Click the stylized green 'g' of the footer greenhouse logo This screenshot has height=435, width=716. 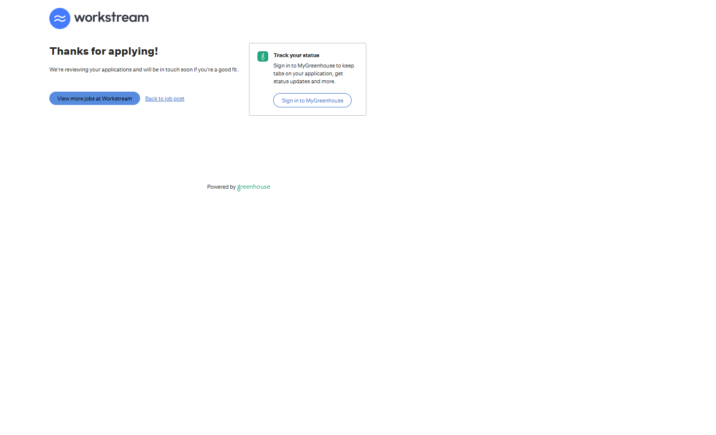239,188
